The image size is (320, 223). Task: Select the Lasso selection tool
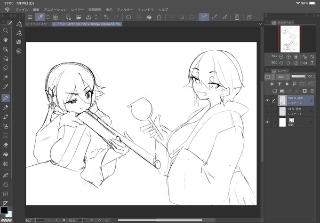click(x=6, y=68)
